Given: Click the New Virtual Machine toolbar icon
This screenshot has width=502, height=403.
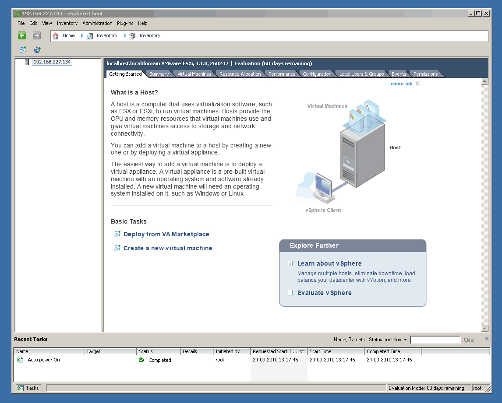Looking at the screenshot, I should [x=23, y=50].
